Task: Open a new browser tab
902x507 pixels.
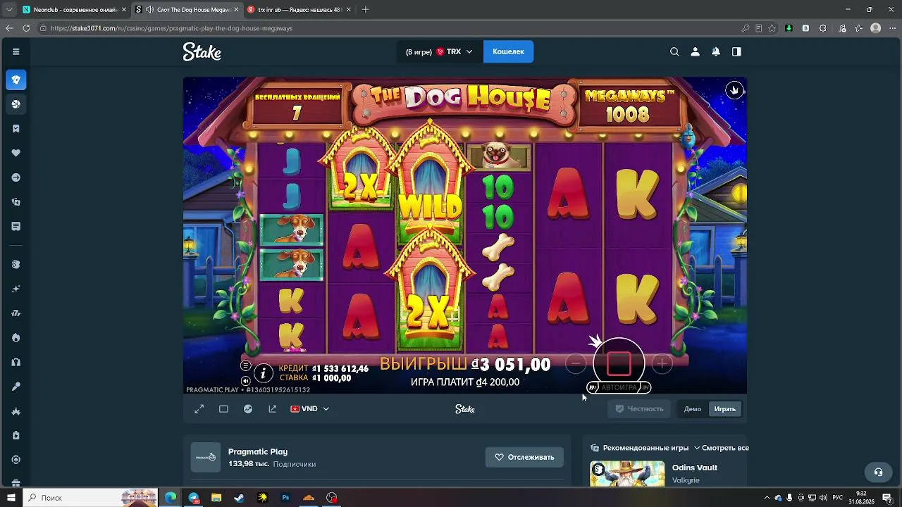Action: pyautogui.click(x=365, y=10)
